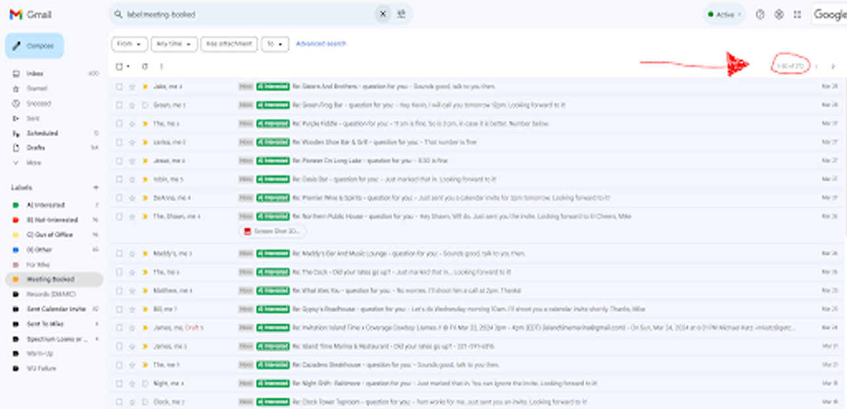
Task: Tick the checkbox for Wooden Shoe Bar email
Action: (x=119, y=142)
